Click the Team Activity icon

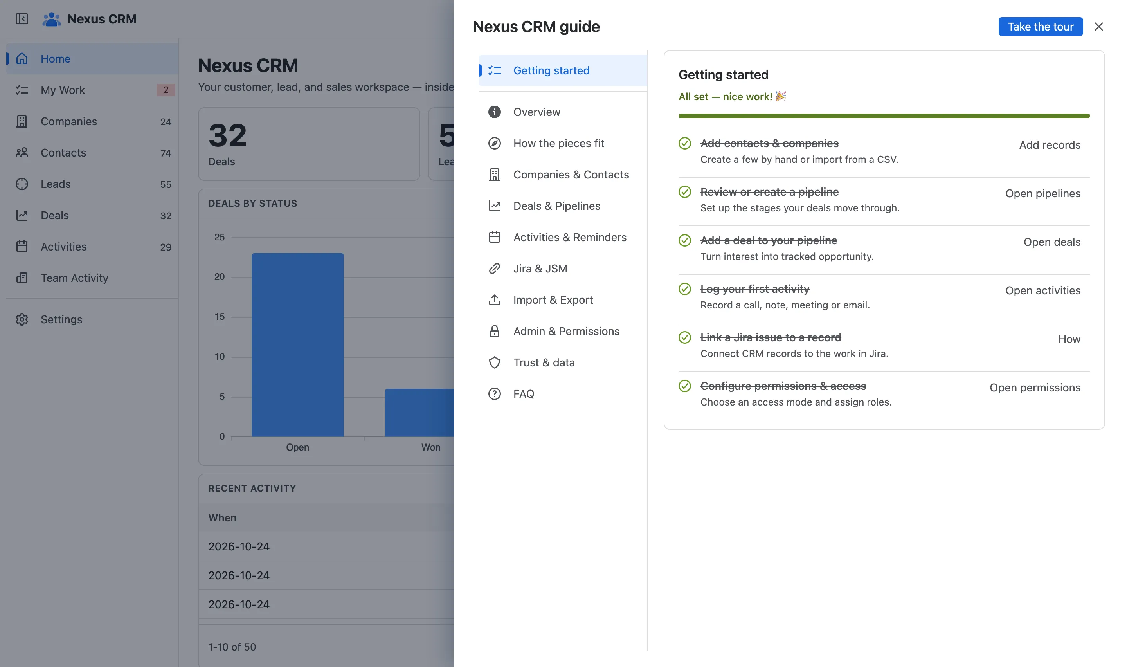pos(22,278)
